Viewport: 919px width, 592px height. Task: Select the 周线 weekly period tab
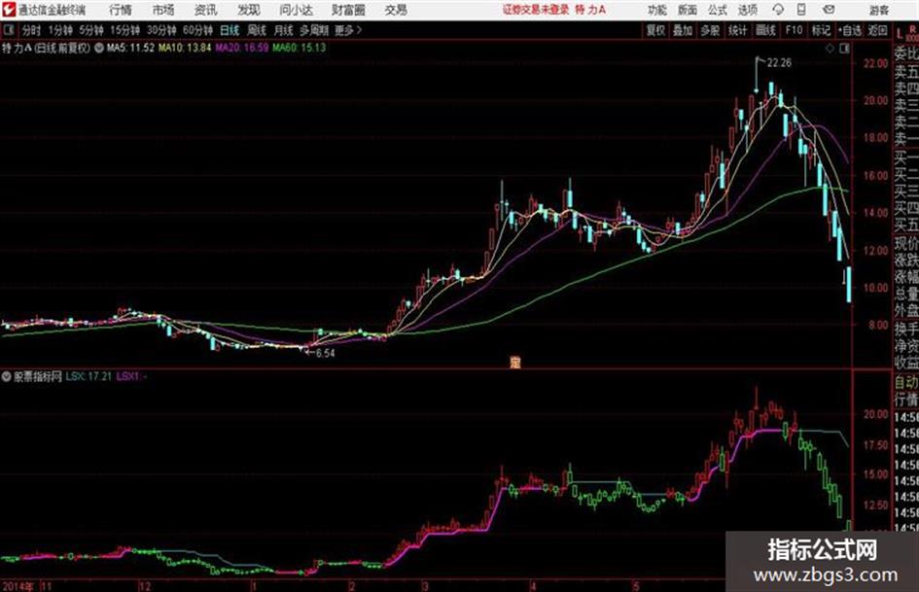pos(256,30)
